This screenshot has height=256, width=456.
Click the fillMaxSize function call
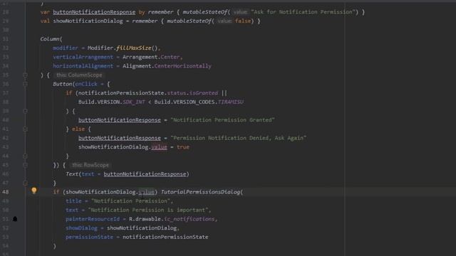134,48
